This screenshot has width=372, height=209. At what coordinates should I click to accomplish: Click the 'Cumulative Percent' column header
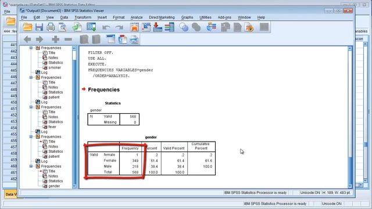coord(201,146)
